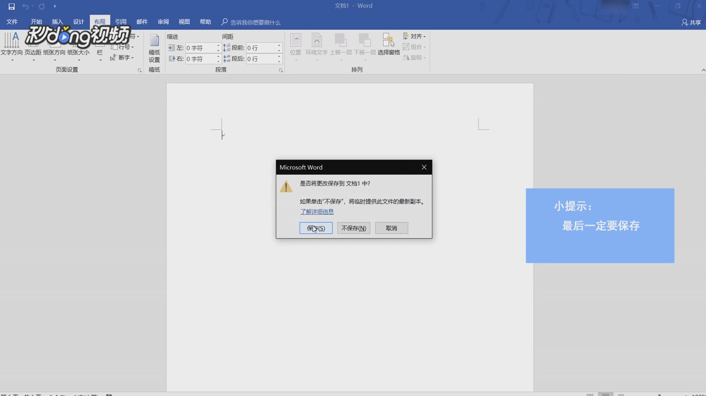Viewport: 706px width, 396px height.
Task: Click the ribbon display options icon
Action: [635, 6]
